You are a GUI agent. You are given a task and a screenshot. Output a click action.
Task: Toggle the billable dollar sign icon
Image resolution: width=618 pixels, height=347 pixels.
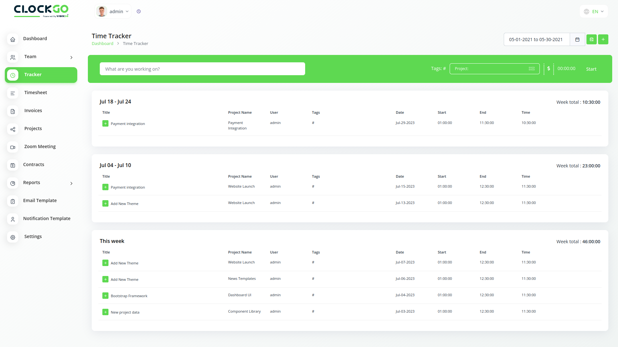pyautogui.click(x=549, y=69)
